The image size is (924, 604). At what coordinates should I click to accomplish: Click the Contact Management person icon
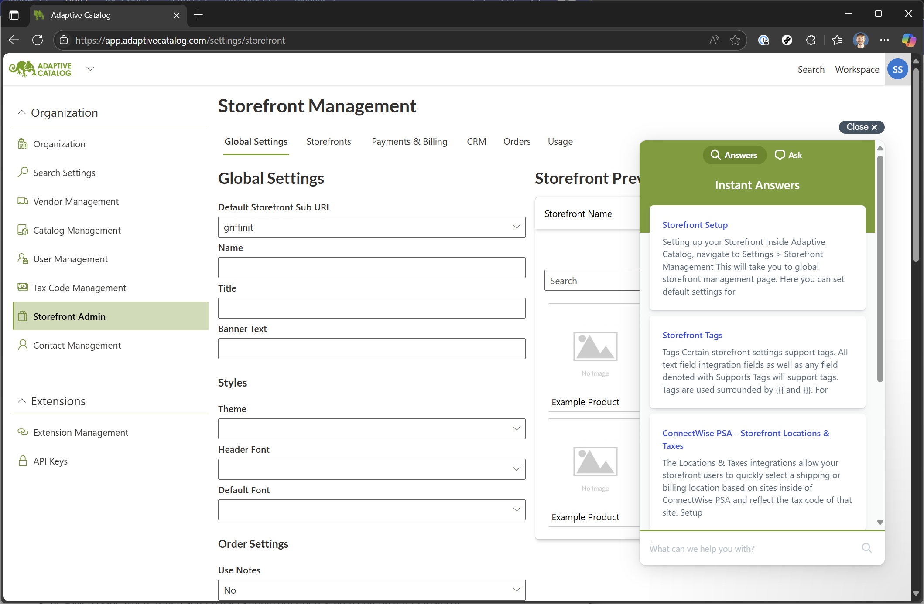tap(23, 345)
